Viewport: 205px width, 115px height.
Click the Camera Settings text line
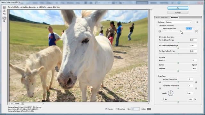coord(21,111)
